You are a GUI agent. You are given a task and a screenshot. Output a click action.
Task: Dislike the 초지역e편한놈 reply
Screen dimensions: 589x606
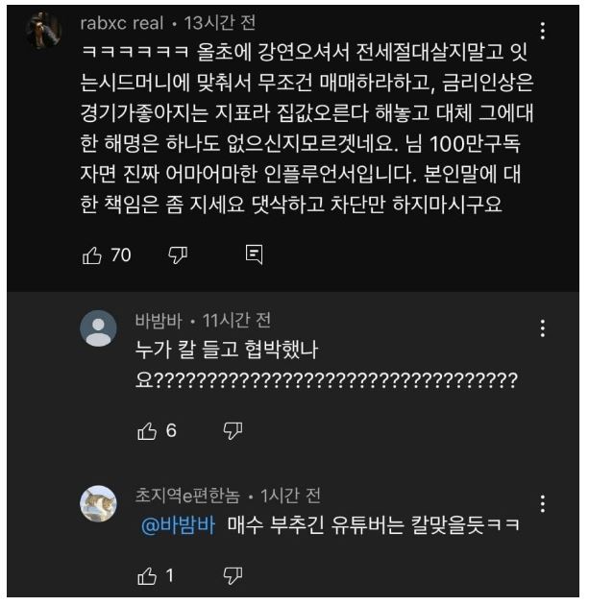coord(233,576)
